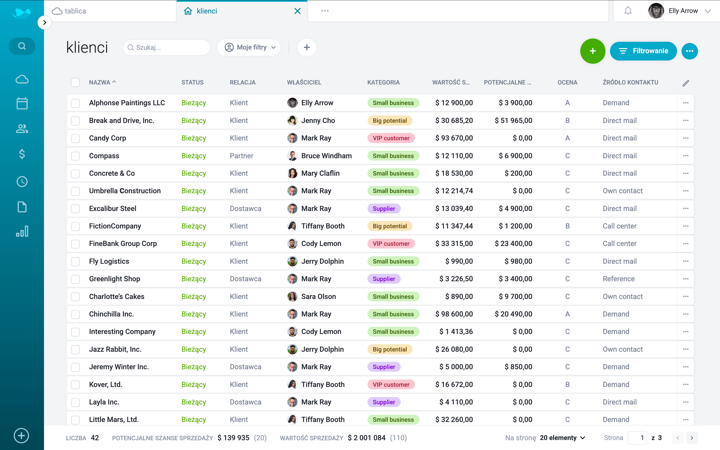Check the checkbox next to Fly Logistics
This screenshot has height=450, width=720.
[75, 261]
